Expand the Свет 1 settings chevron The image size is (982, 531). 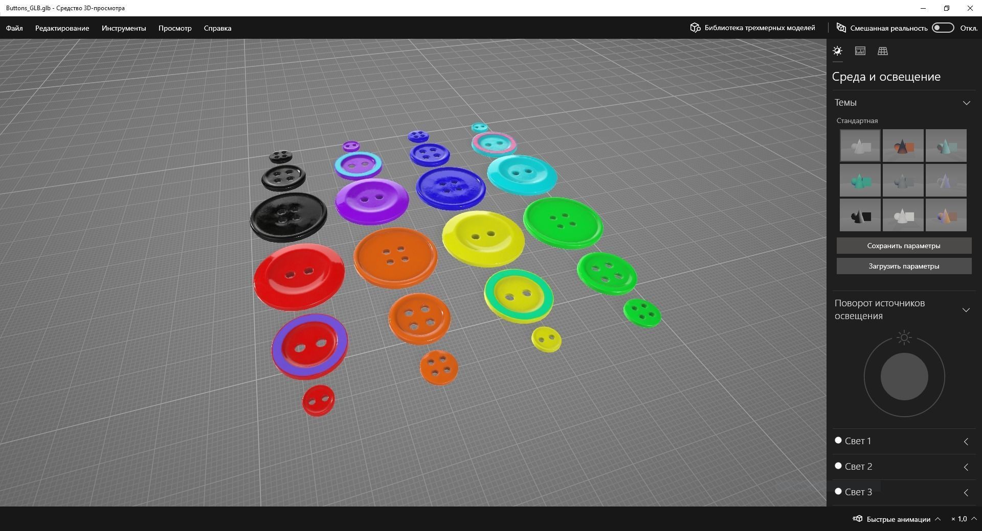(966, 442)
